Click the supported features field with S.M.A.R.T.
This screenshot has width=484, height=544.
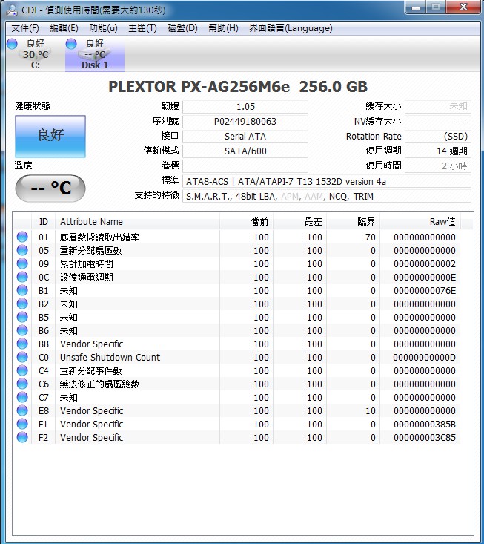click(327, 197)
